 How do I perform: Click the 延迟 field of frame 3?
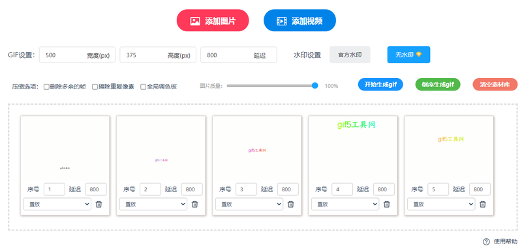coord(288,189)
